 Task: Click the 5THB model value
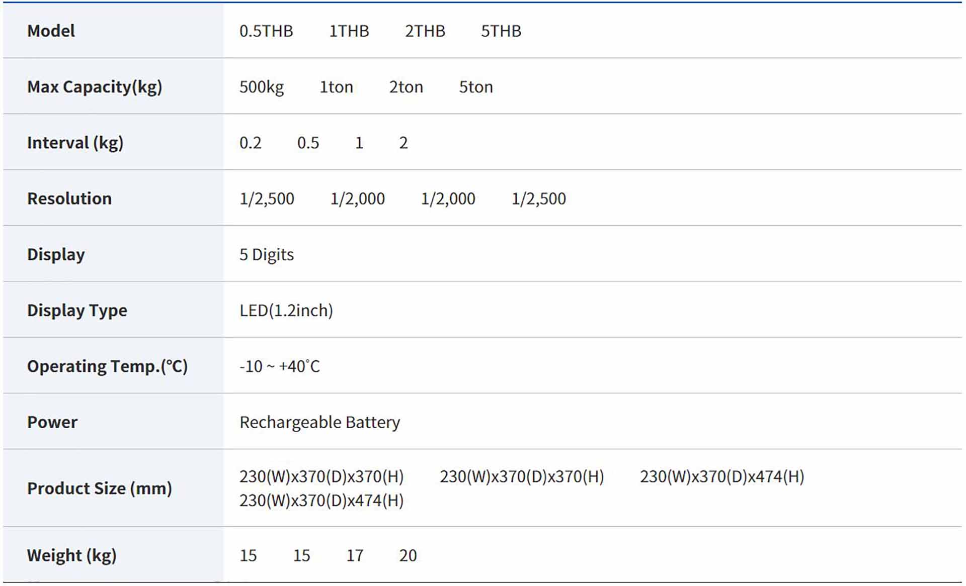[x=501, y=31]
